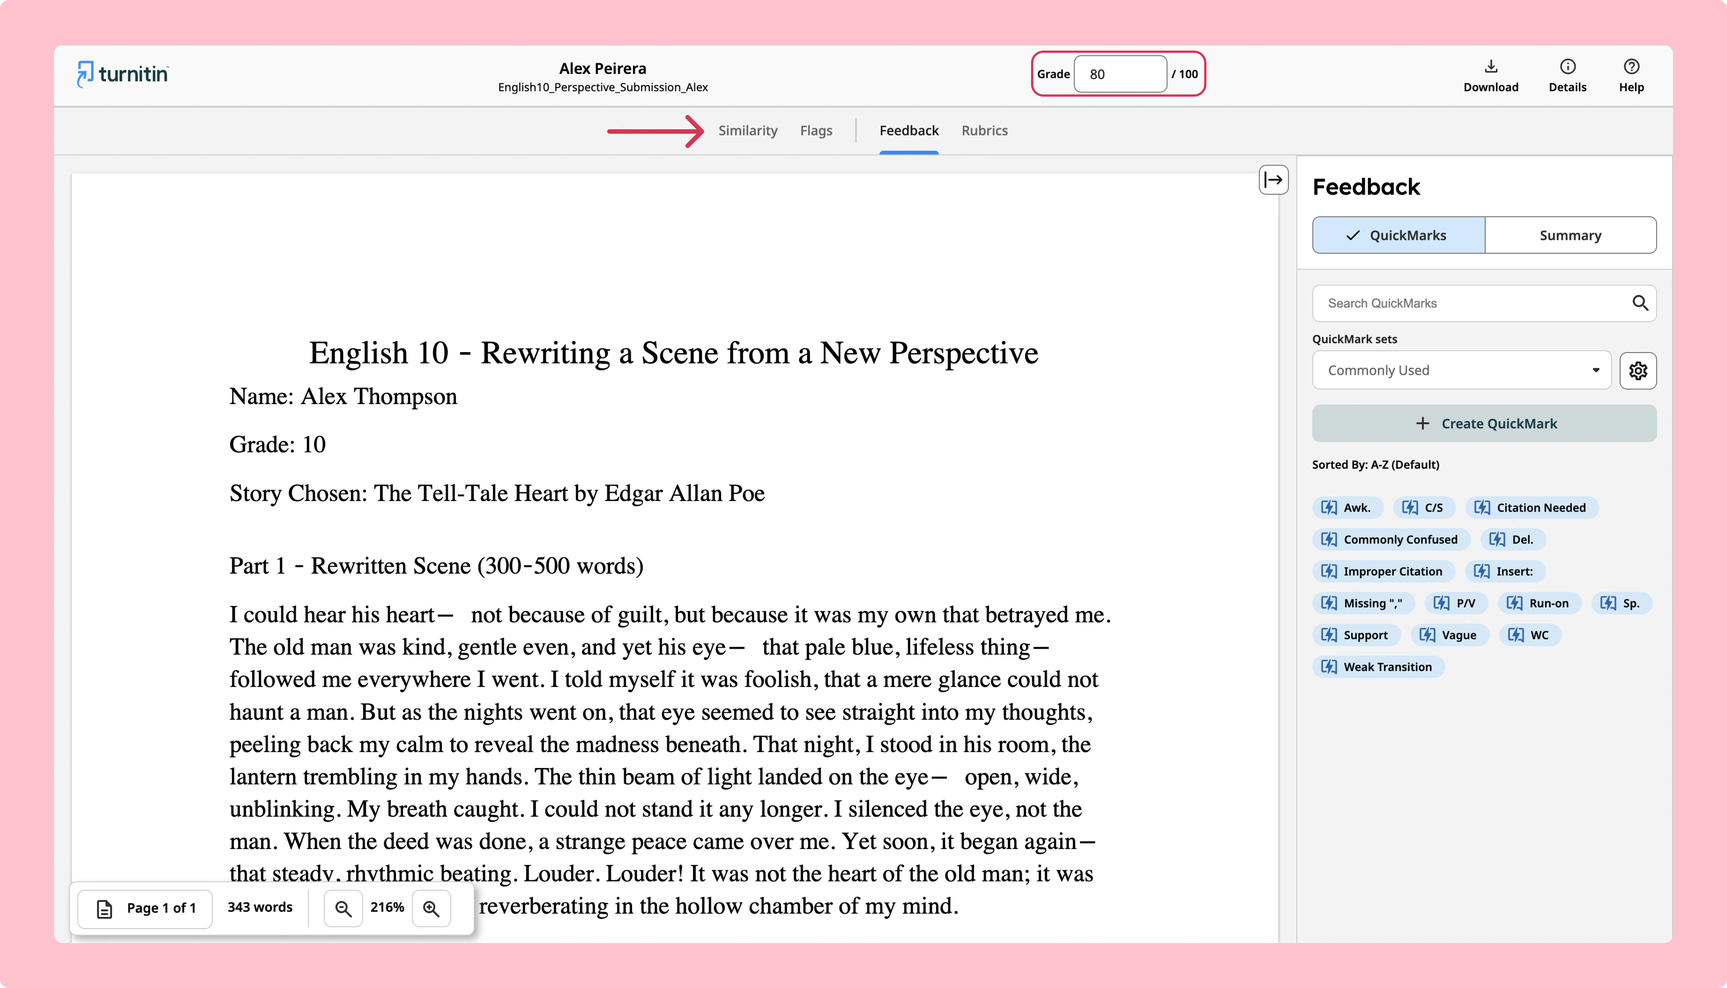Switch to QuickMarks view toggle

1399,235
